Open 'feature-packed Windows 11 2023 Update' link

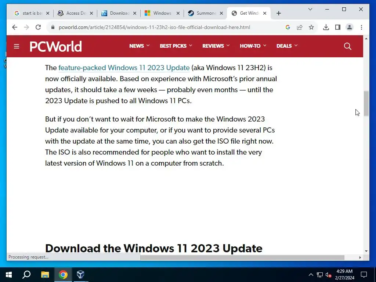point(124,68)
